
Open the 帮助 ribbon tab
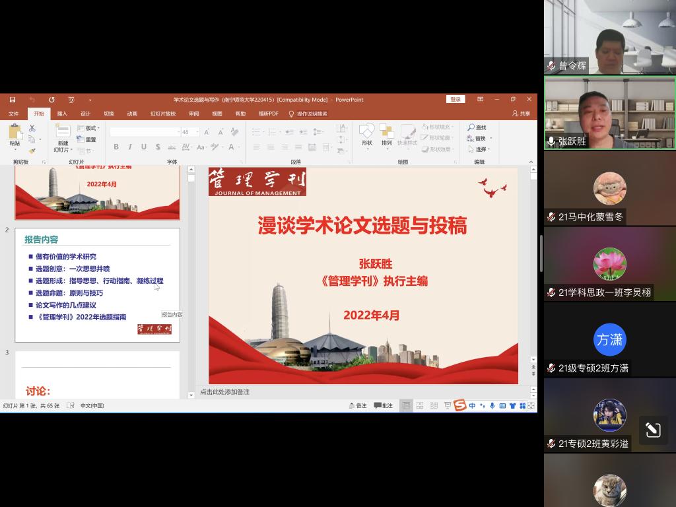240,114
